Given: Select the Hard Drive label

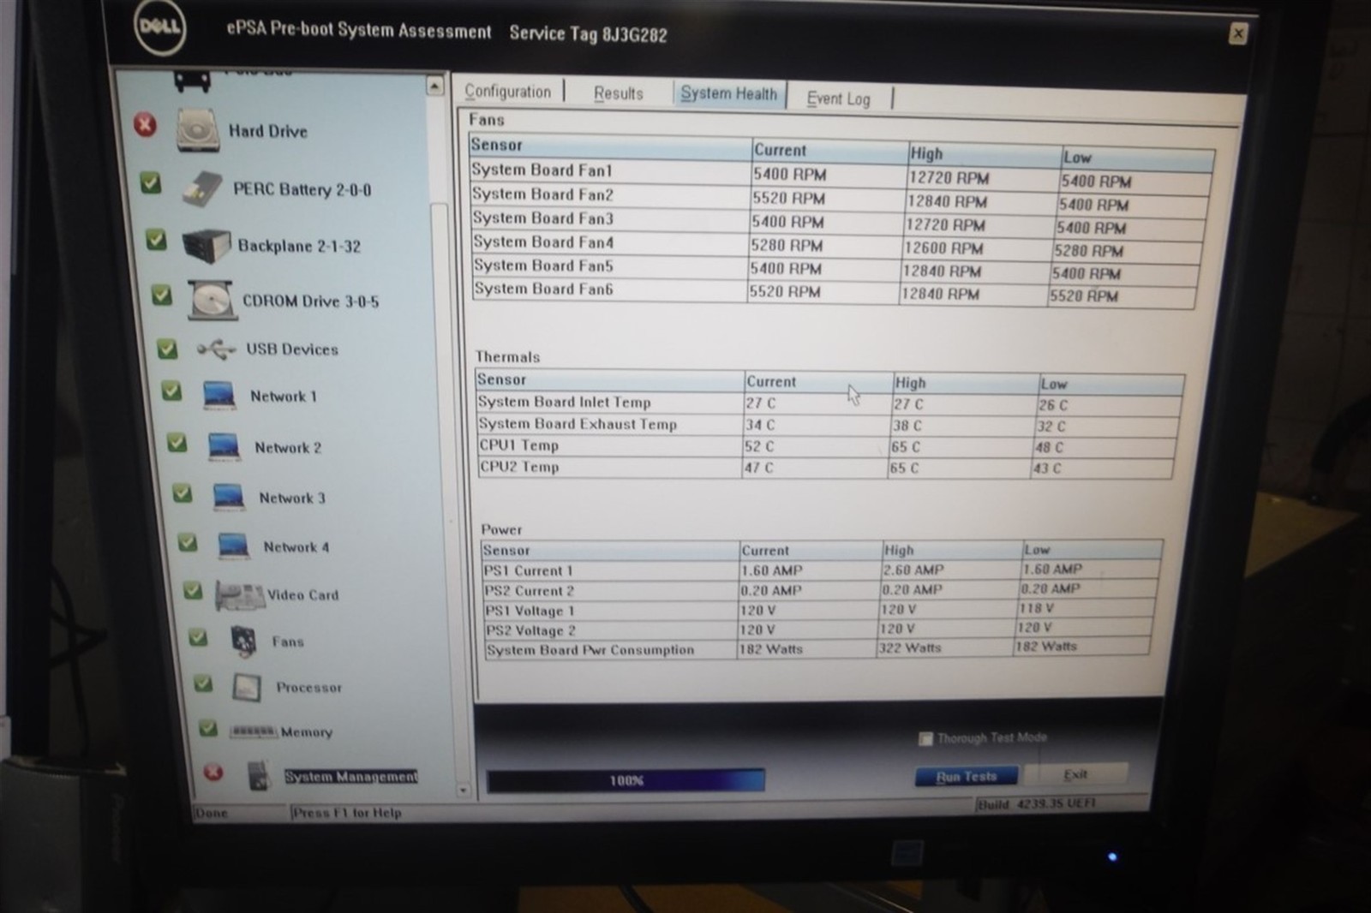Looking at the screenshot, I should pos(267,131).
